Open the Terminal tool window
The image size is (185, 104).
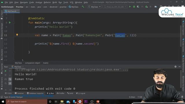tap(19, 93)
